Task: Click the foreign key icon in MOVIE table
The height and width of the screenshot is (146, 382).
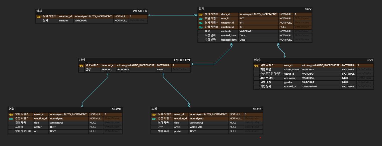Action: pyautogui.click(x=11, y=119)
